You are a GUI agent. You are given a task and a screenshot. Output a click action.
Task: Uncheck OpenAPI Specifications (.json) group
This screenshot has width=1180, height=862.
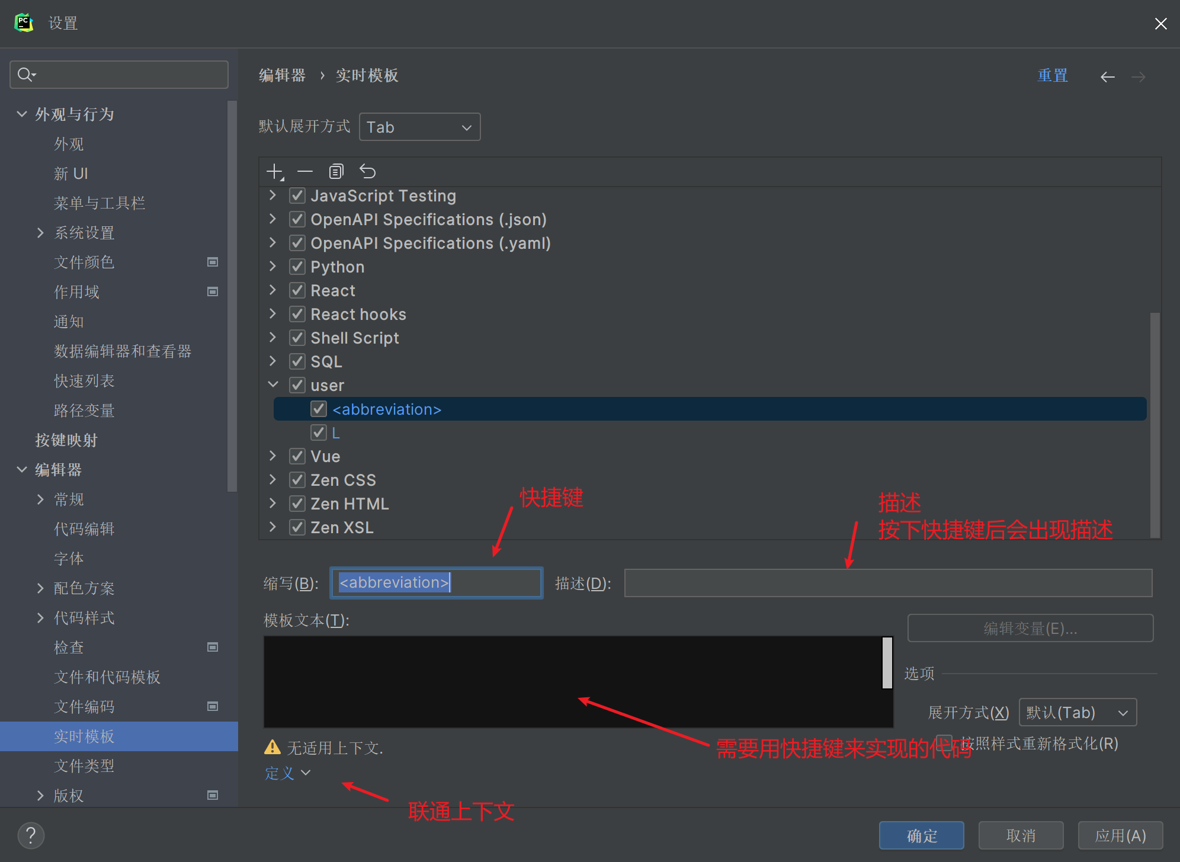coord(297,219)
